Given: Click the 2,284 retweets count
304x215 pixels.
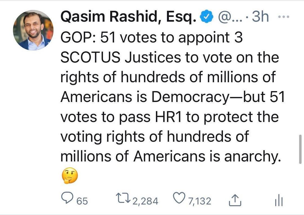Looking at the screenshot, I should 146,201.
